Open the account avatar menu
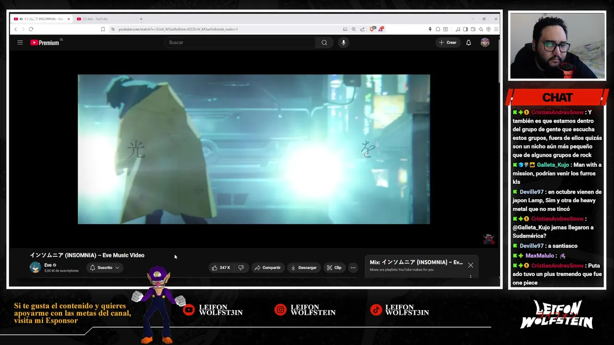Screen dimensions: 614x345 485,43
